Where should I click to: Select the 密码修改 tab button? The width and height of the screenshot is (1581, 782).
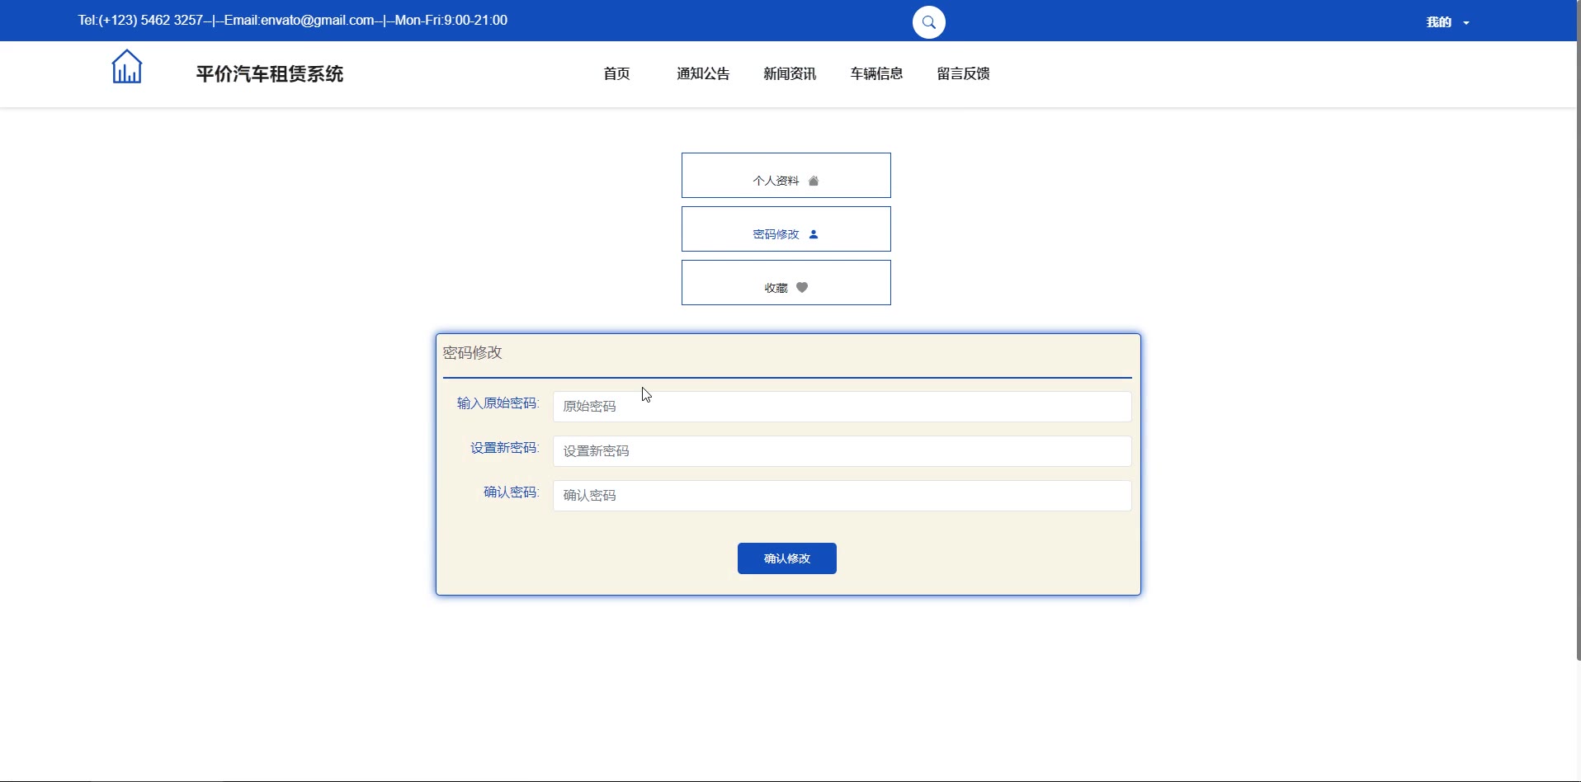[x=786, y=228]
